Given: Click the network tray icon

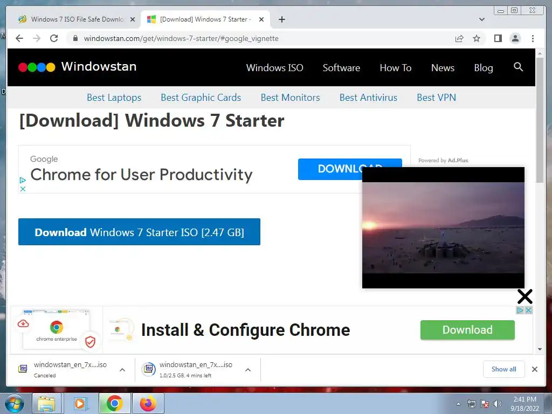Looking at the screenshot, I should (471, 404).
